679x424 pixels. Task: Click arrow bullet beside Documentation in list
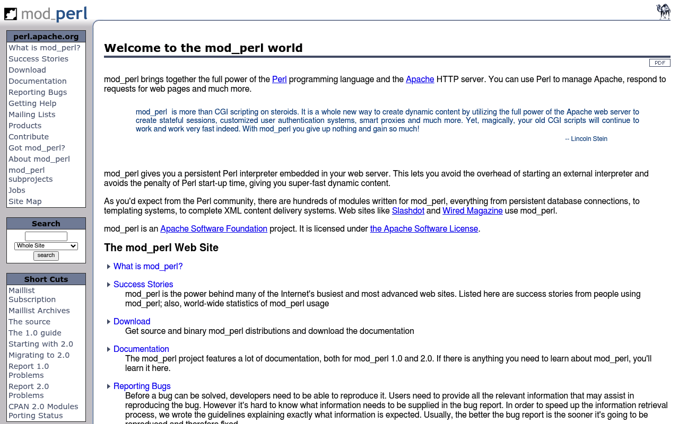(109, 349)
